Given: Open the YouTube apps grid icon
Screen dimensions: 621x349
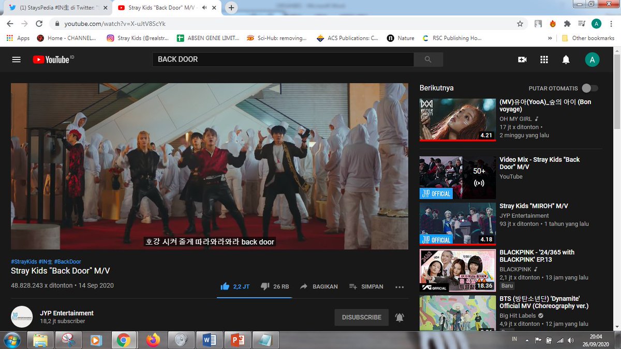Looking at the screenshot, I should (x=544, y=59).
